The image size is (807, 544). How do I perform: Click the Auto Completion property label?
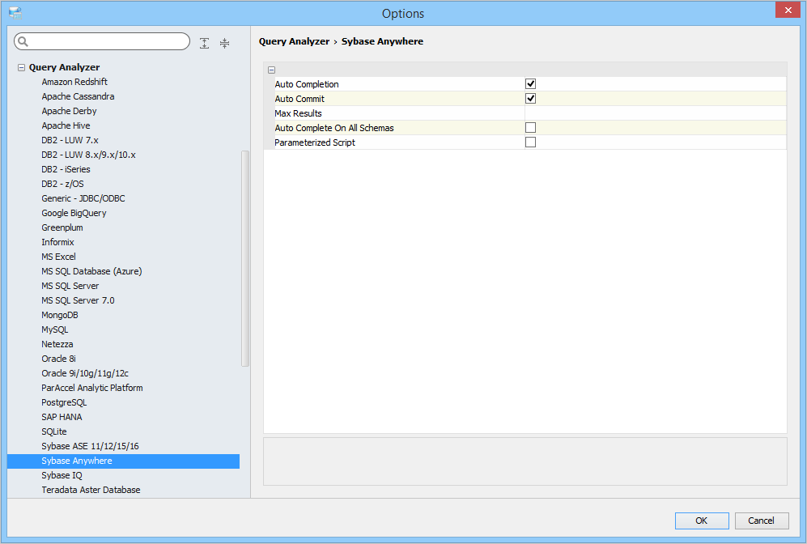307,84
